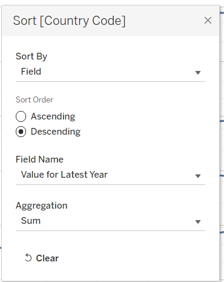The height and width of the screenshot is (282, 224).
Task: Click the Field Name heading label
Action: pyautogui.click(x=39, y=159)
